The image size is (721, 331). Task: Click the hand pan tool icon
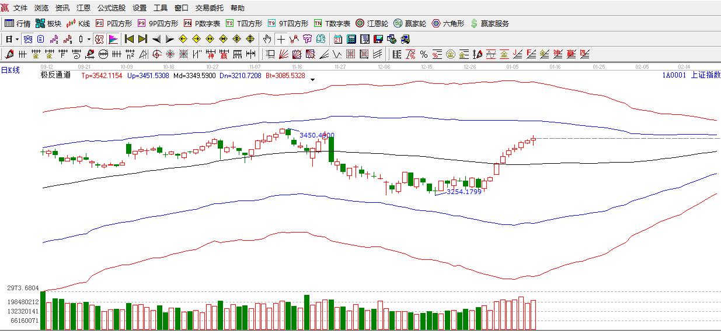pyautogui.click(x=267, y=39)
